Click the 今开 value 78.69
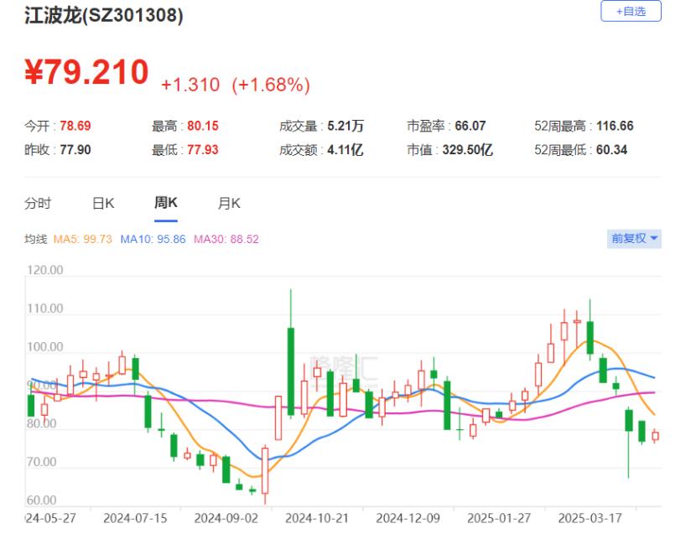This screenshot has height=534, width=696. [75, 126]
